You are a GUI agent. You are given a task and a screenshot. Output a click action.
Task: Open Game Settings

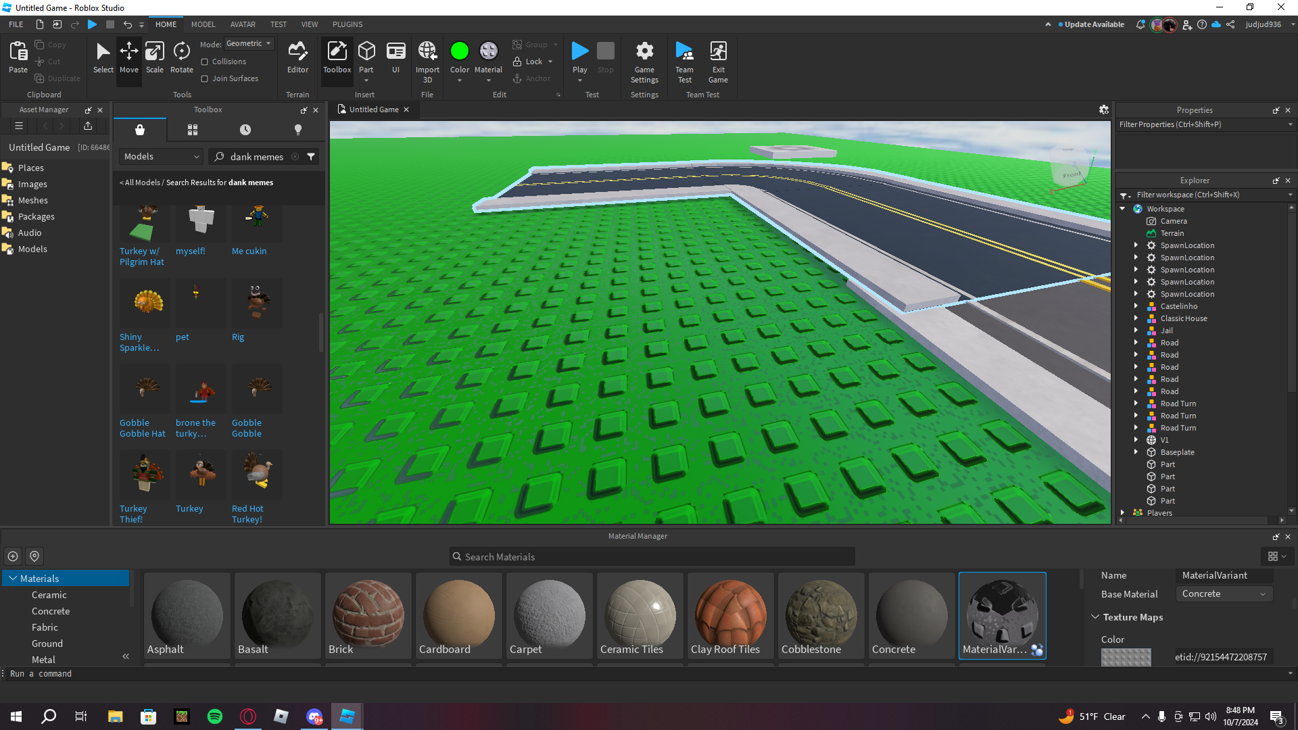644,61
